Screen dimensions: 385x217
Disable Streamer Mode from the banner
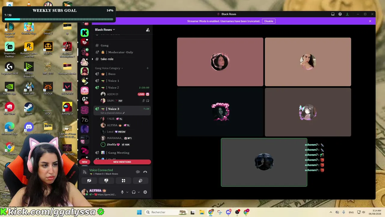269,21
